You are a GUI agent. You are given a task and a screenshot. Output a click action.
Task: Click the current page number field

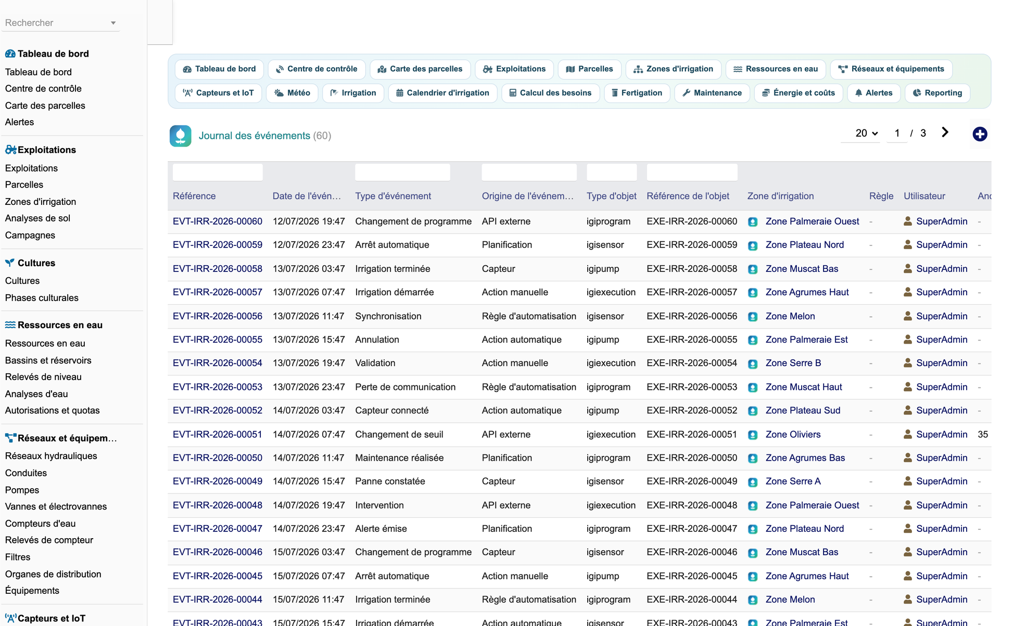coord(897,133)
